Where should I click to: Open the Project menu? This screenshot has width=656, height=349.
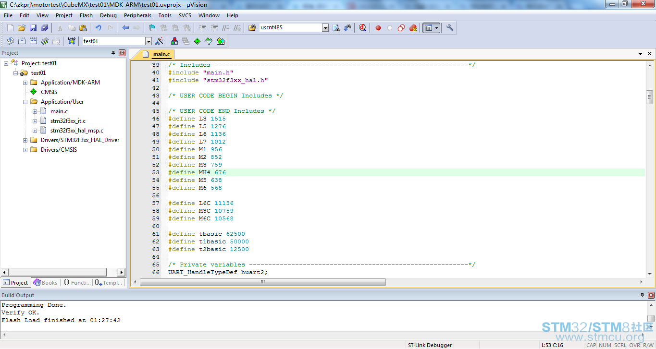coord(64,15)
